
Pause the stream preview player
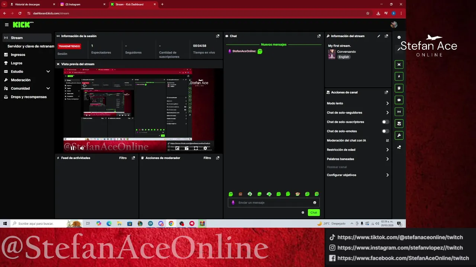click(x=73, y=148)
